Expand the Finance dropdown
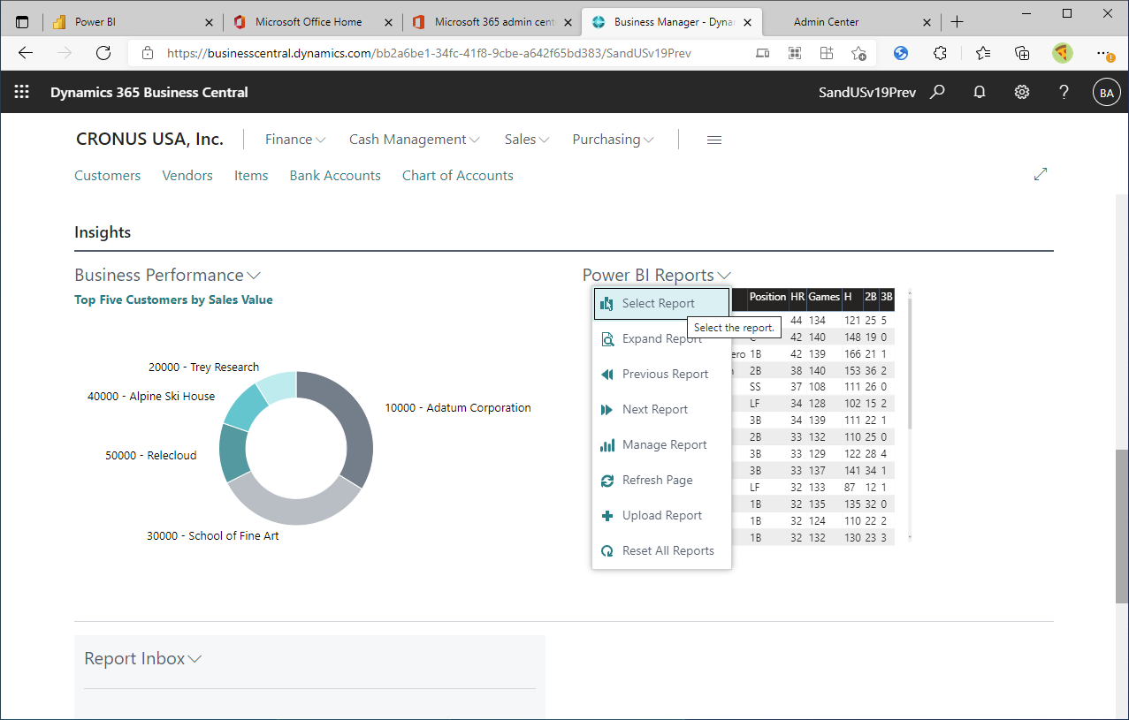 coord(295,139)
